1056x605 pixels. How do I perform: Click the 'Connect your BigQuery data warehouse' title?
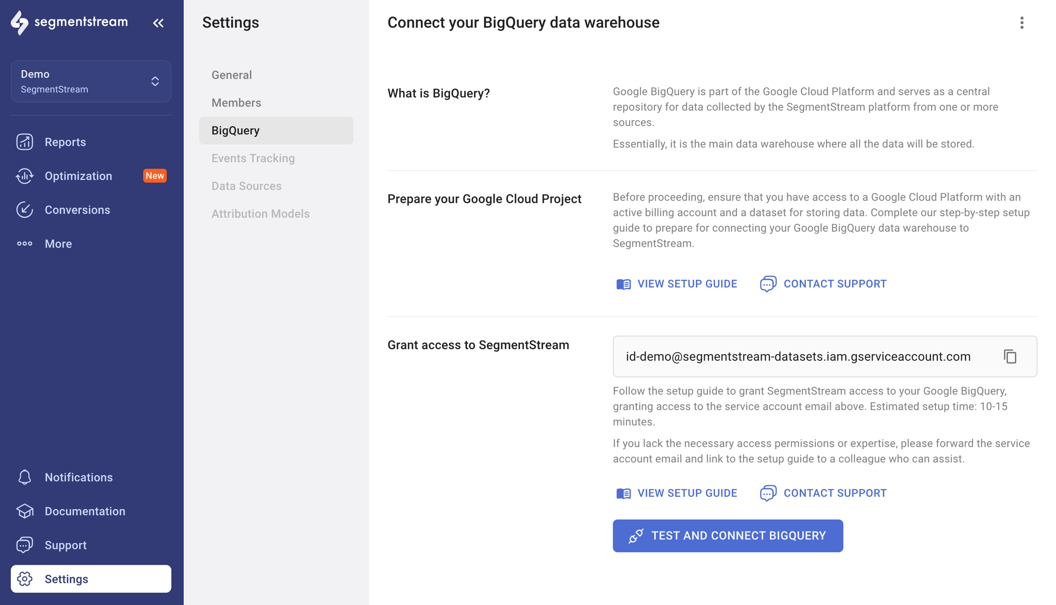click(x=523, y=23)
